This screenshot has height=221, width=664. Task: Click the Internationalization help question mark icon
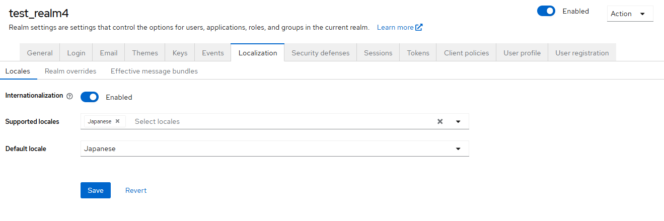70,96
